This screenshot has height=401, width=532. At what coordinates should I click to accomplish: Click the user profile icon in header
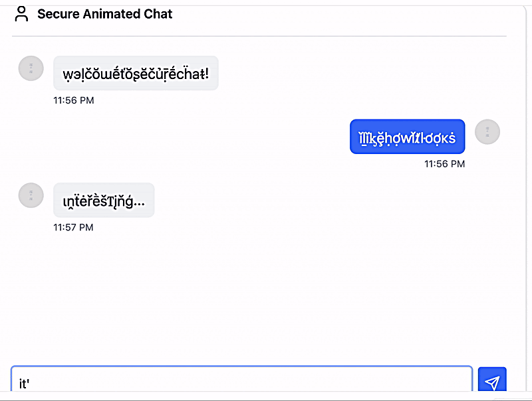[x=21, y=14]
